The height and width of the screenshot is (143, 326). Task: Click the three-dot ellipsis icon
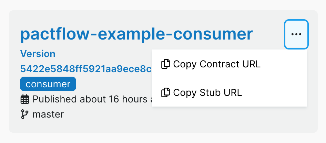point(296,34)
